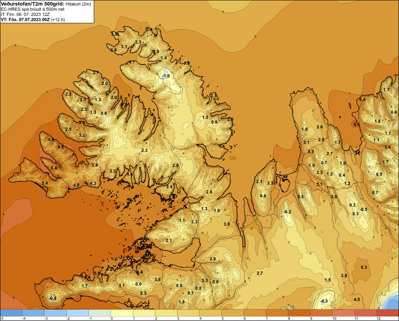The height and width of the screenshot is (321, 399).
Task: Select the legend swatch between -2 and -1
Action: point(78,313)
